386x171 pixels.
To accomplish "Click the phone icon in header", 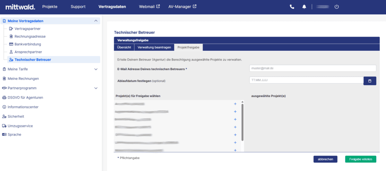I will (292, 7).
